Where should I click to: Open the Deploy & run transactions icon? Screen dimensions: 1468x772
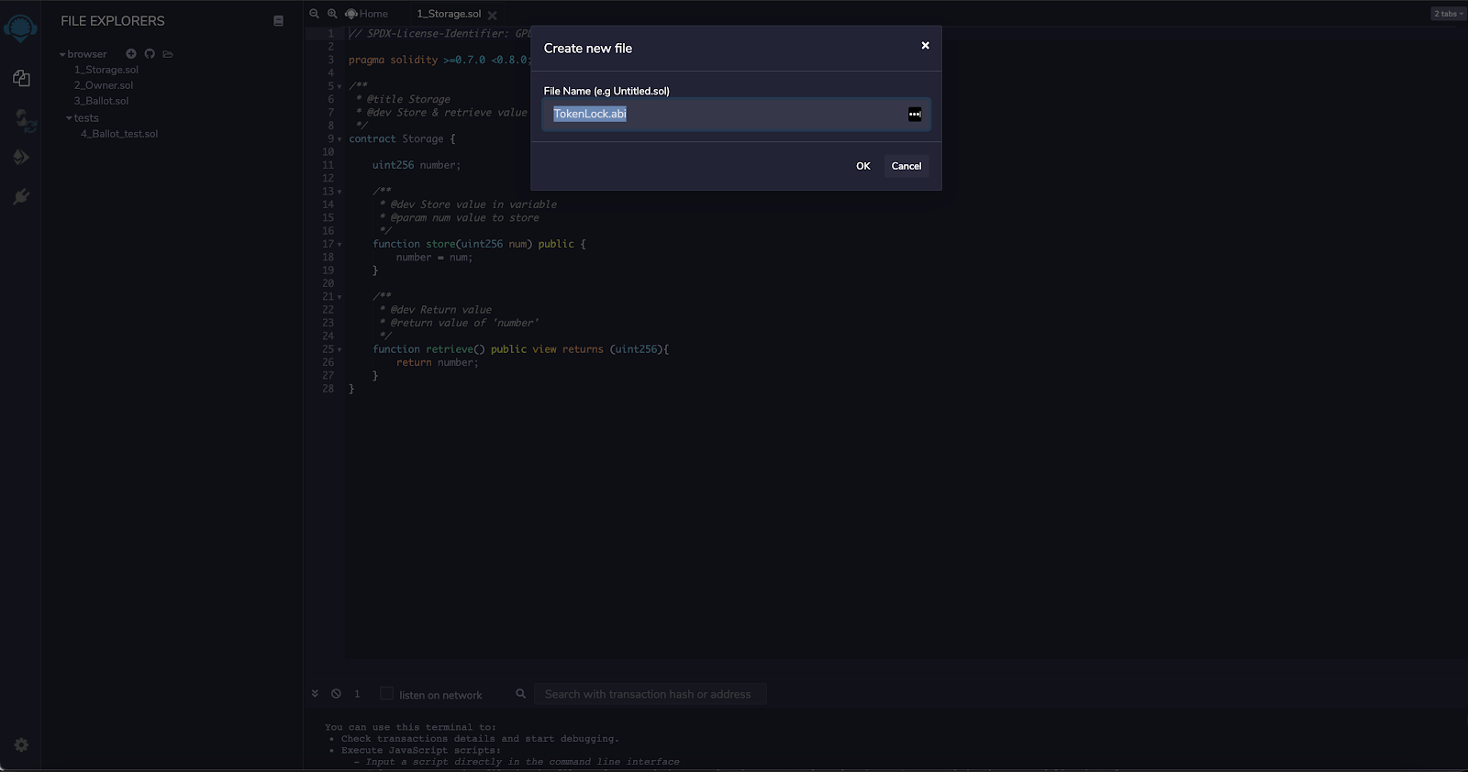(21, 158)
